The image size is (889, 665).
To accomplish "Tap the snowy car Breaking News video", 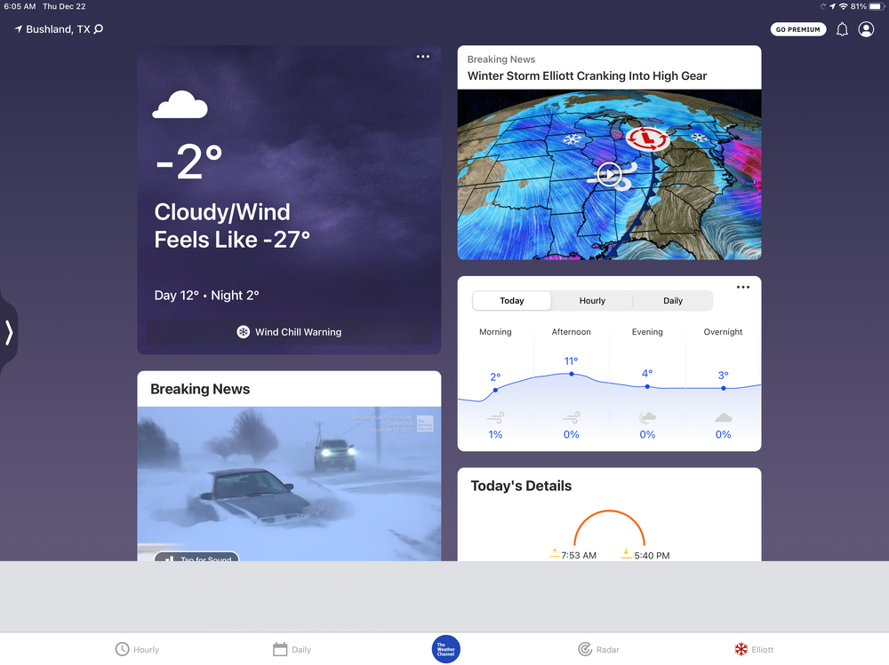I will tap(289, 484).
